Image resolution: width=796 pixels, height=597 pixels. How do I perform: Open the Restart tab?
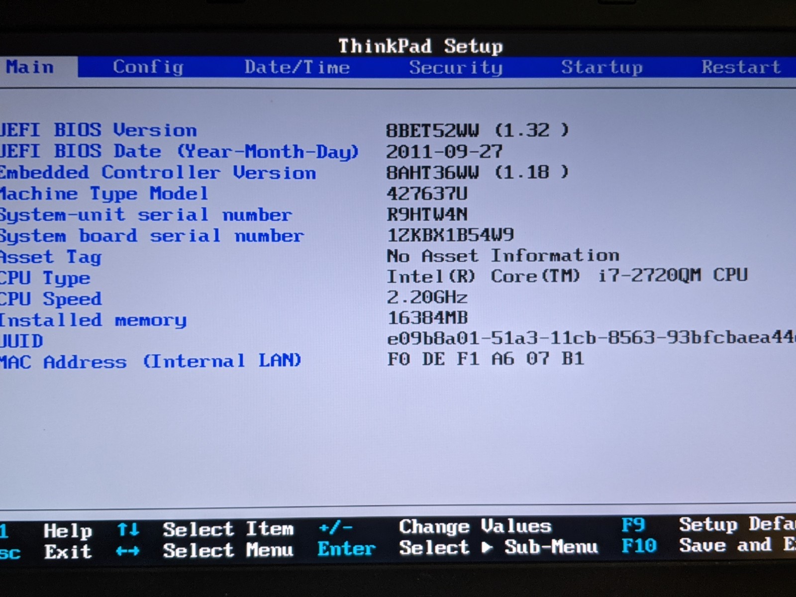[741, 67]
